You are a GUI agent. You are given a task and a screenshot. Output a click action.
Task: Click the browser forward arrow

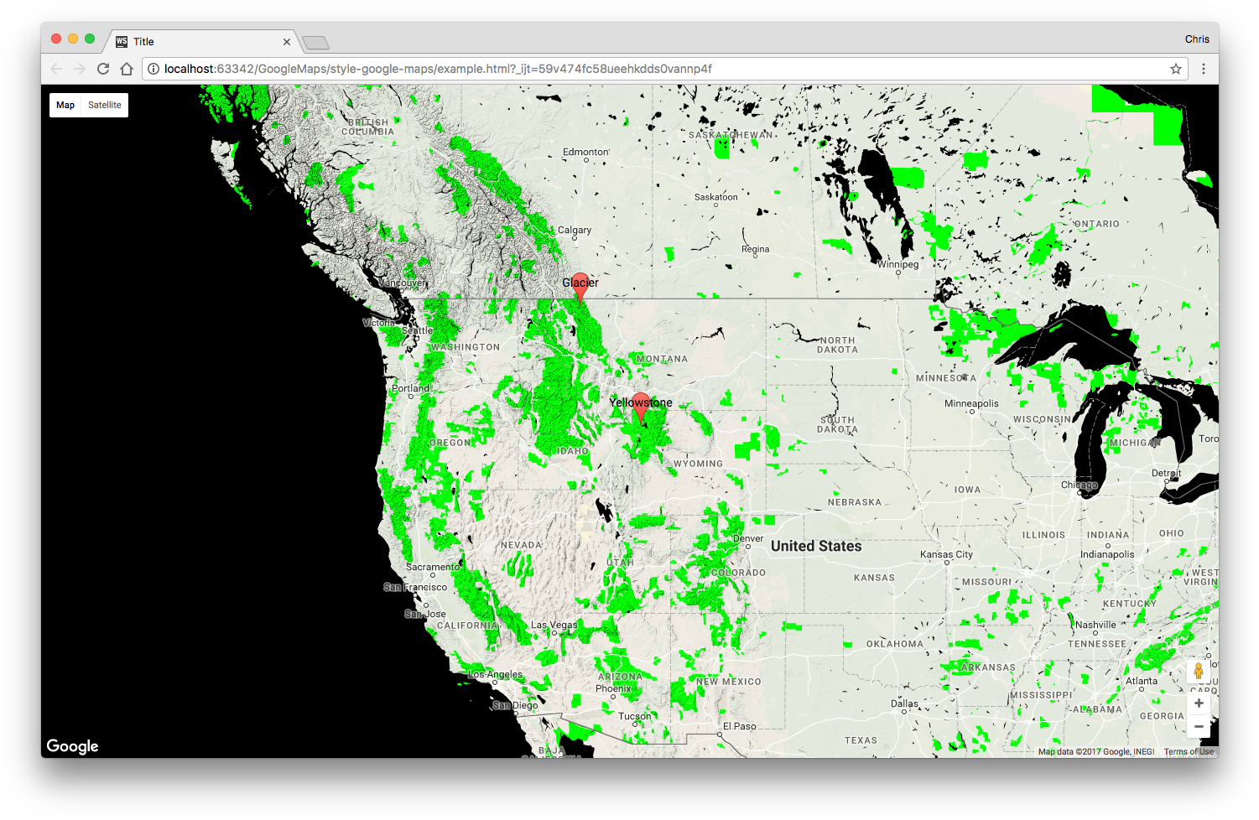pyautogui.click(x=80, y=69)
